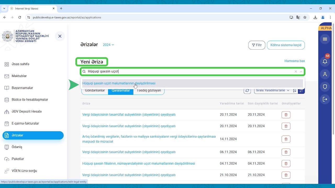Open Əsas səhifə in the sidebar
Image resolution: width=335 pixels, height=188 pixels.
tap(20, 64)
